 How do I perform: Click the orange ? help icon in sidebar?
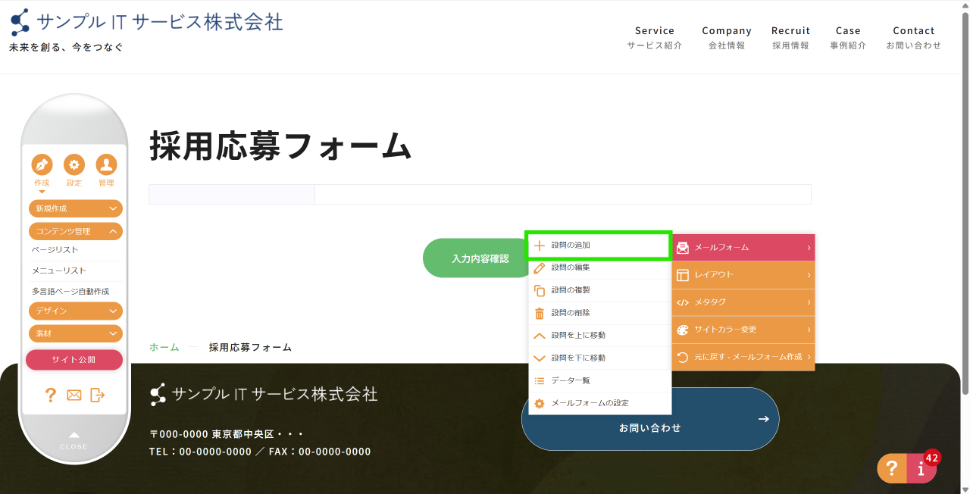click(50, 395)
